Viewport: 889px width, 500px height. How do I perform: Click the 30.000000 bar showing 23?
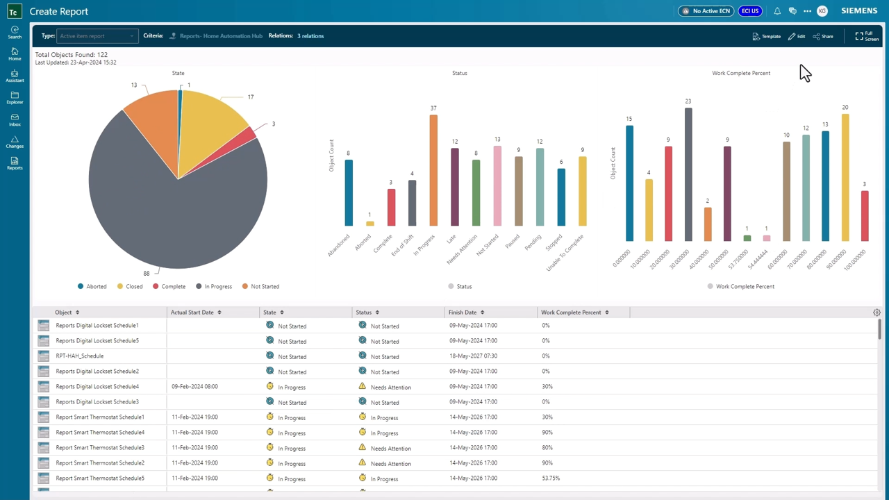pos(688,174)
